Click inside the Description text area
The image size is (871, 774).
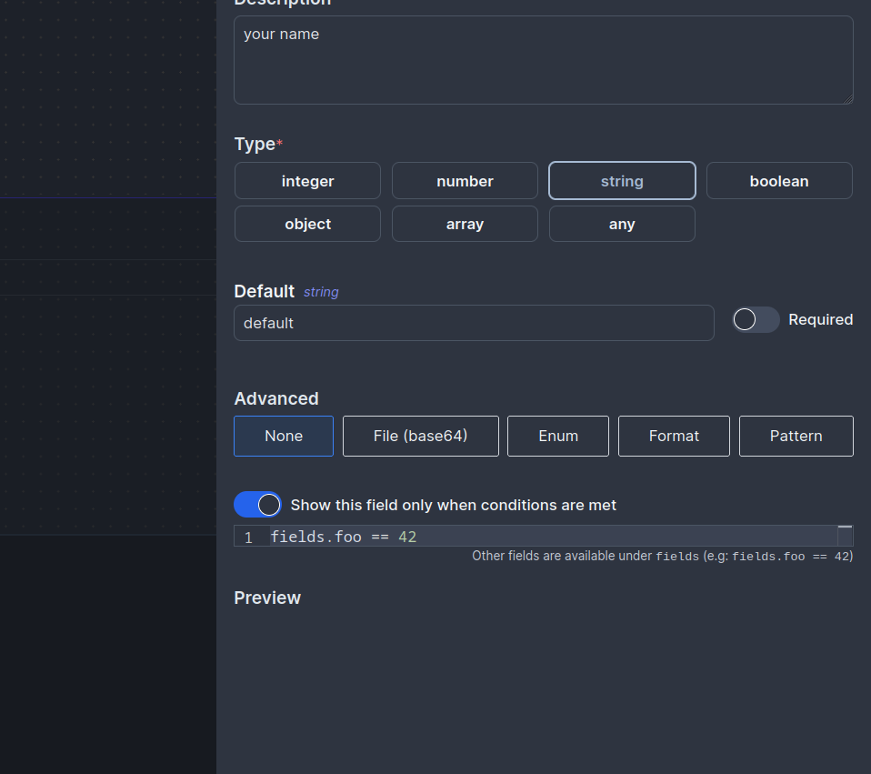543,59
